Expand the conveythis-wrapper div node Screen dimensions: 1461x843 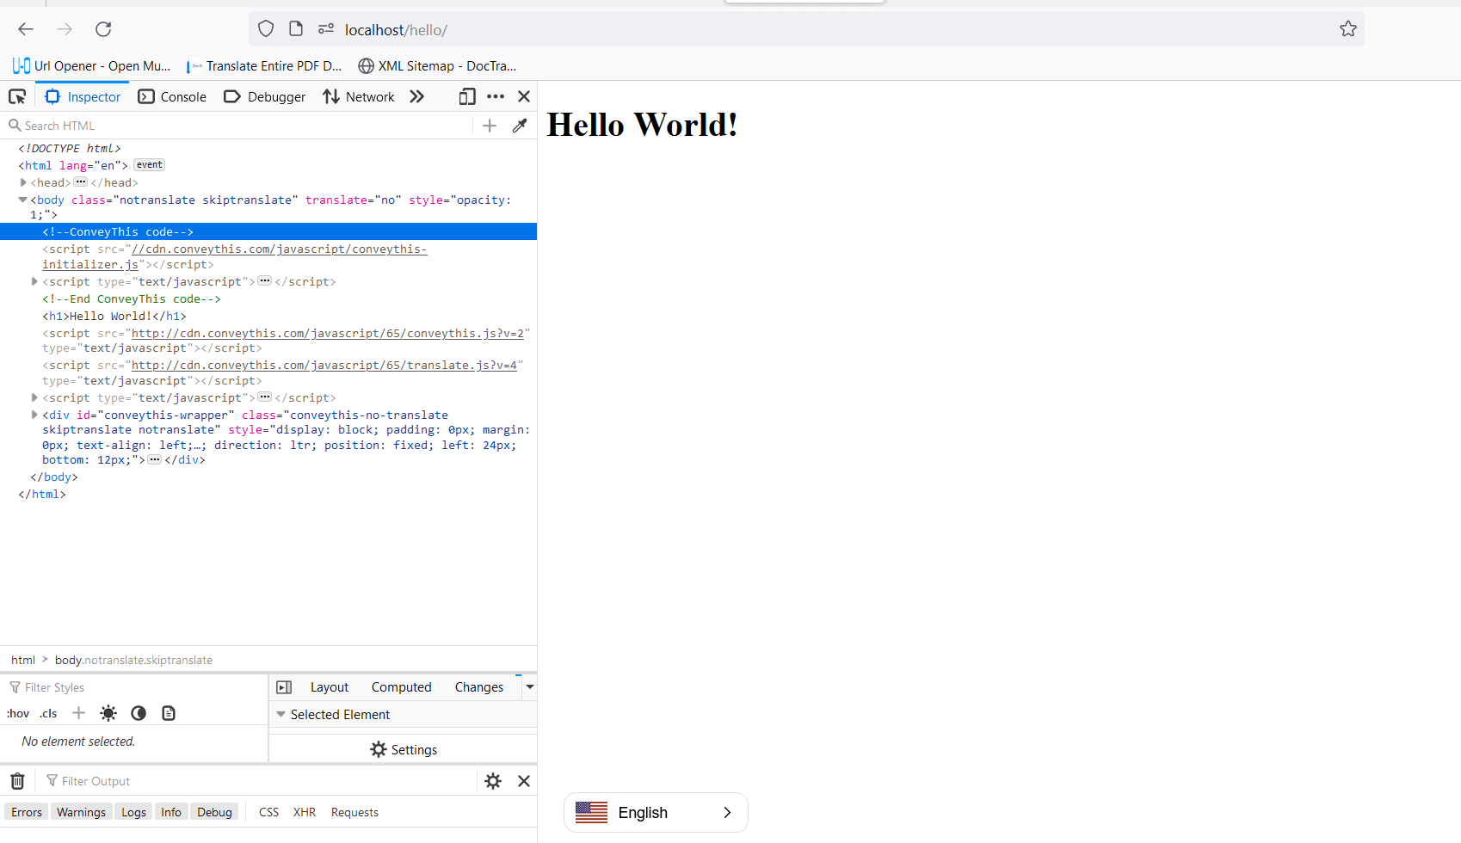point(34,415)
